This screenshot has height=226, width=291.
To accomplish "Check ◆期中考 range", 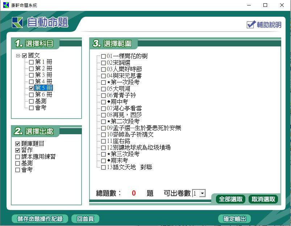I will coord(103,102).
